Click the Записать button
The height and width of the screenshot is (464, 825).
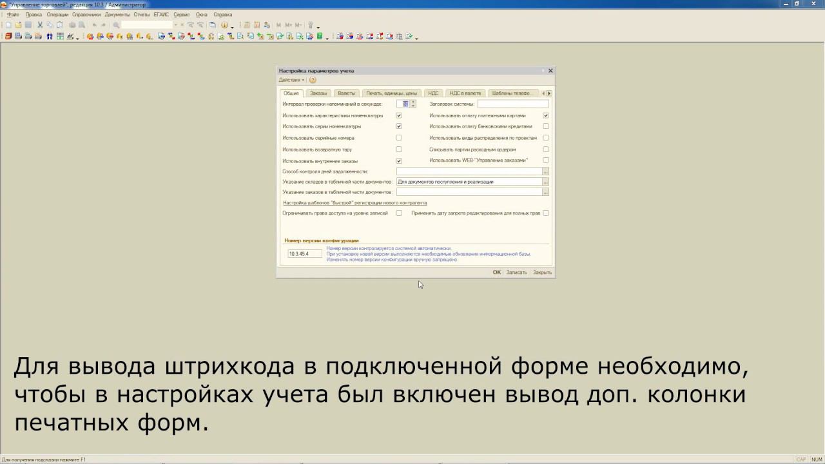(516, 272)
